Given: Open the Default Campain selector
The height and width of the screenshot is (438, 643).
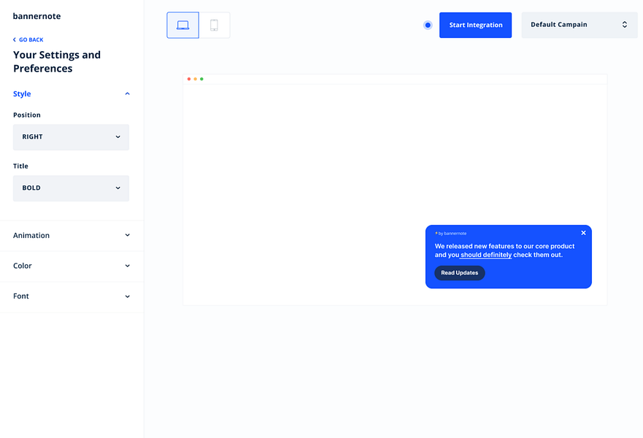Looking at the screenshot, I should [579, 25].
